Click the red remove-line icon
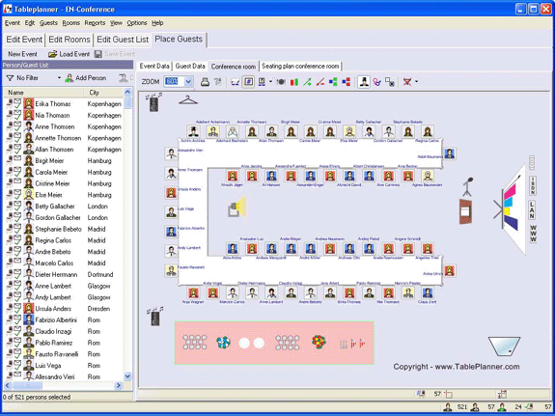Screen dimensions: 555x416 pyautogui.click(x=320, y=82)
